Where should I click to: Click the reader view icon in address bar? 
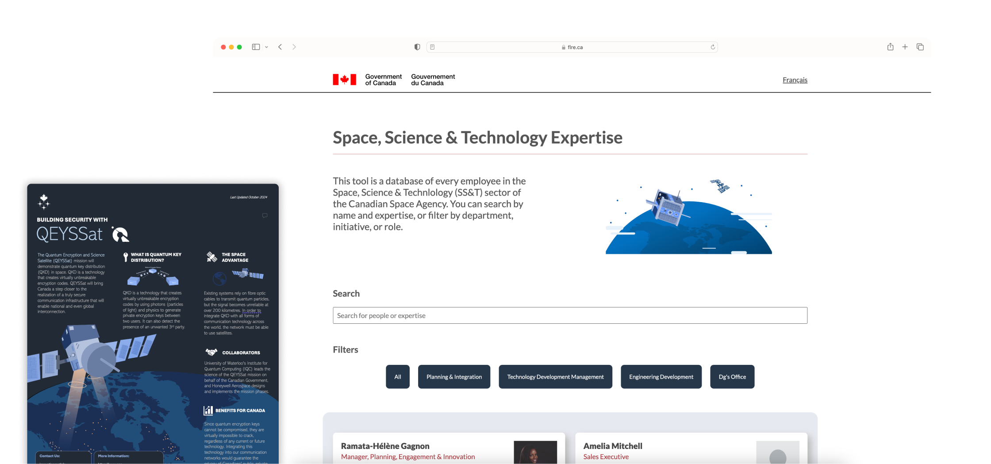(432, 47)
